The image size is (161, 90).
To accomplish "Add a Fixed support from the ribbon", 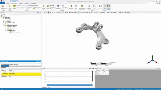I will [x=62, y=5].
